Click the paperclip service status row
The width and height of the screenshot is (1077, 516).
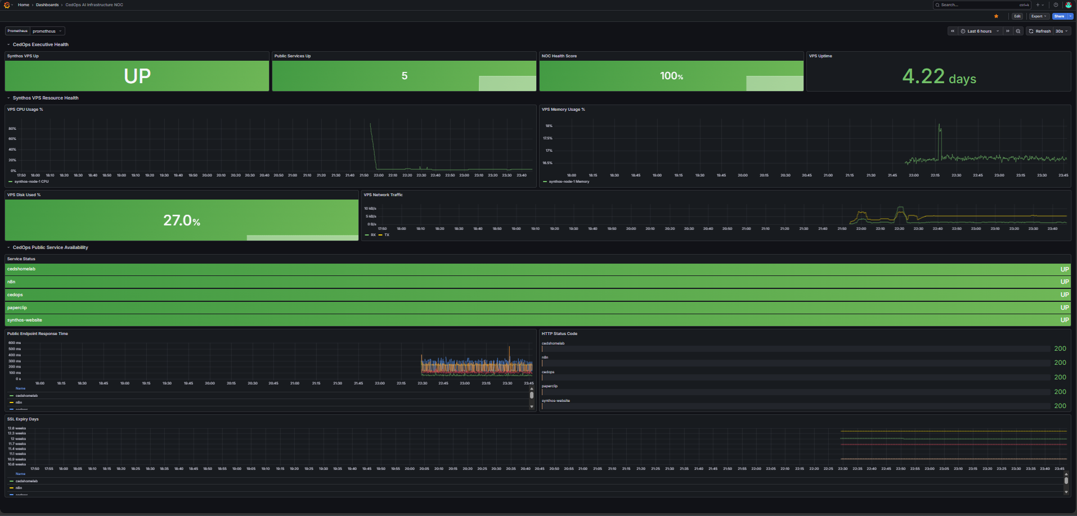point(538,307)
